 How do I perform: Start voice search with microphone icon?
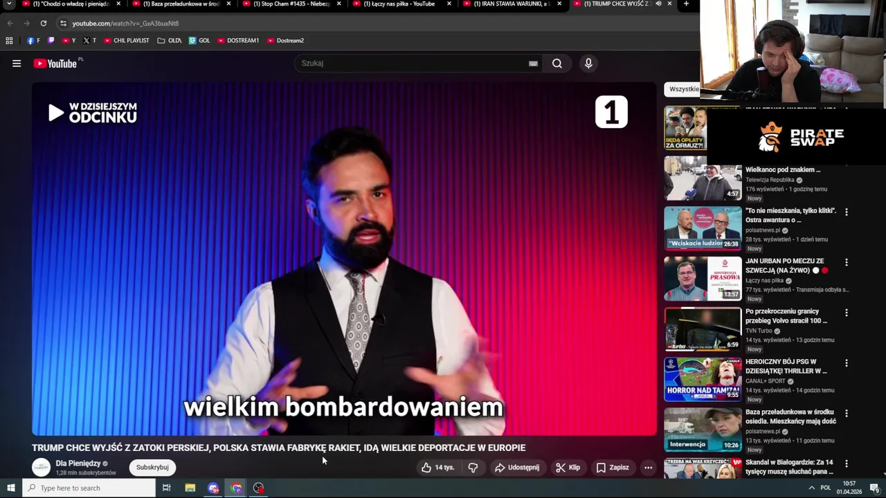588,64
